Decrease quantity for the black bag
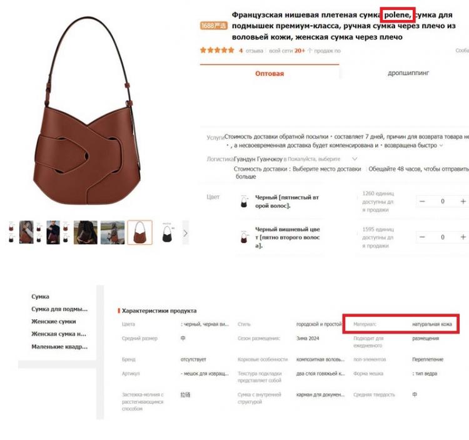This screenshot has height=440, width=469. tap(422, 202)
